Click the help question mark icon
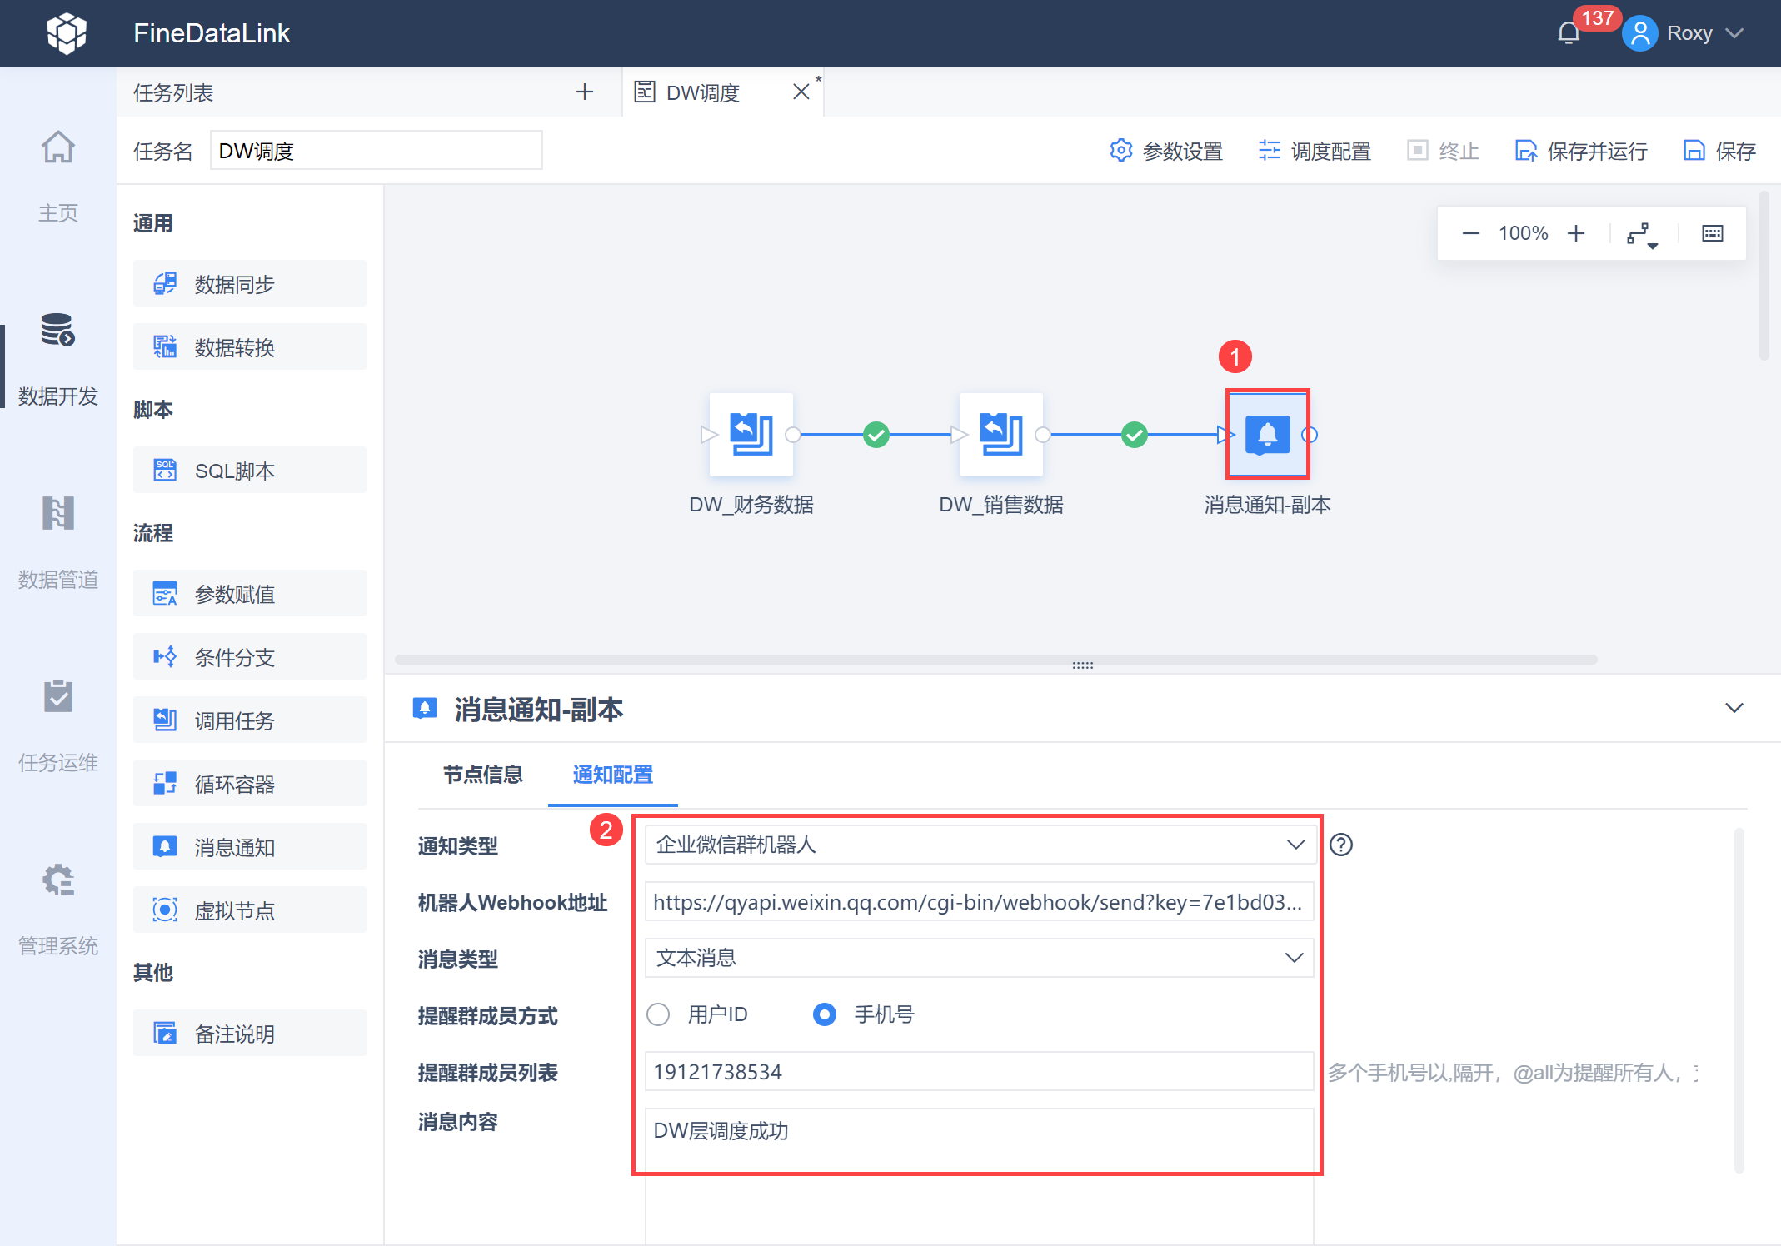Viewport: 1781px width, 1246px height. click(x=1341, y=845)
